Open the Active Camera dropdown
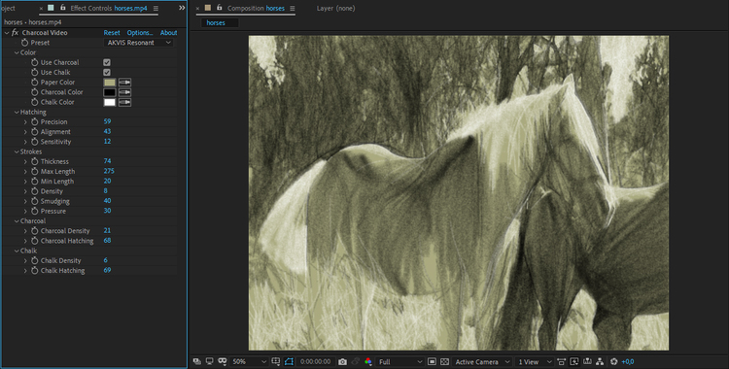The height and width of the screenshot is (369, 729). [482, 361]
